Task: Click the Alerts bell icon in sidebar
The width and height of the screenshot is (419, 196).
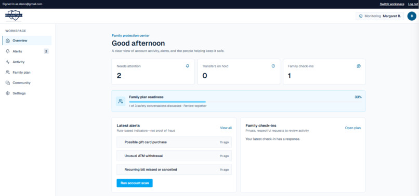Action: [x=7, y=51]
